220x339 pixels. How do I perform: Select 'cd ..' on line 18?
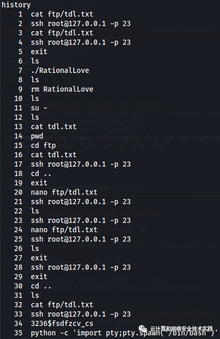click(41, 173)
